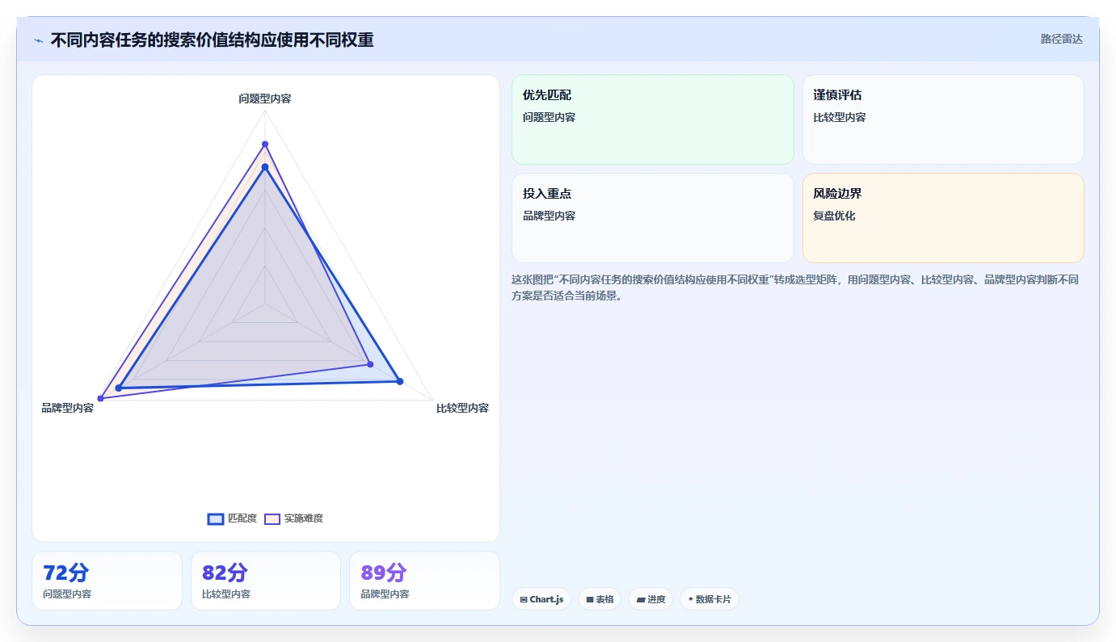
Task: Click the 表格 tag
Action: [600, 599]
